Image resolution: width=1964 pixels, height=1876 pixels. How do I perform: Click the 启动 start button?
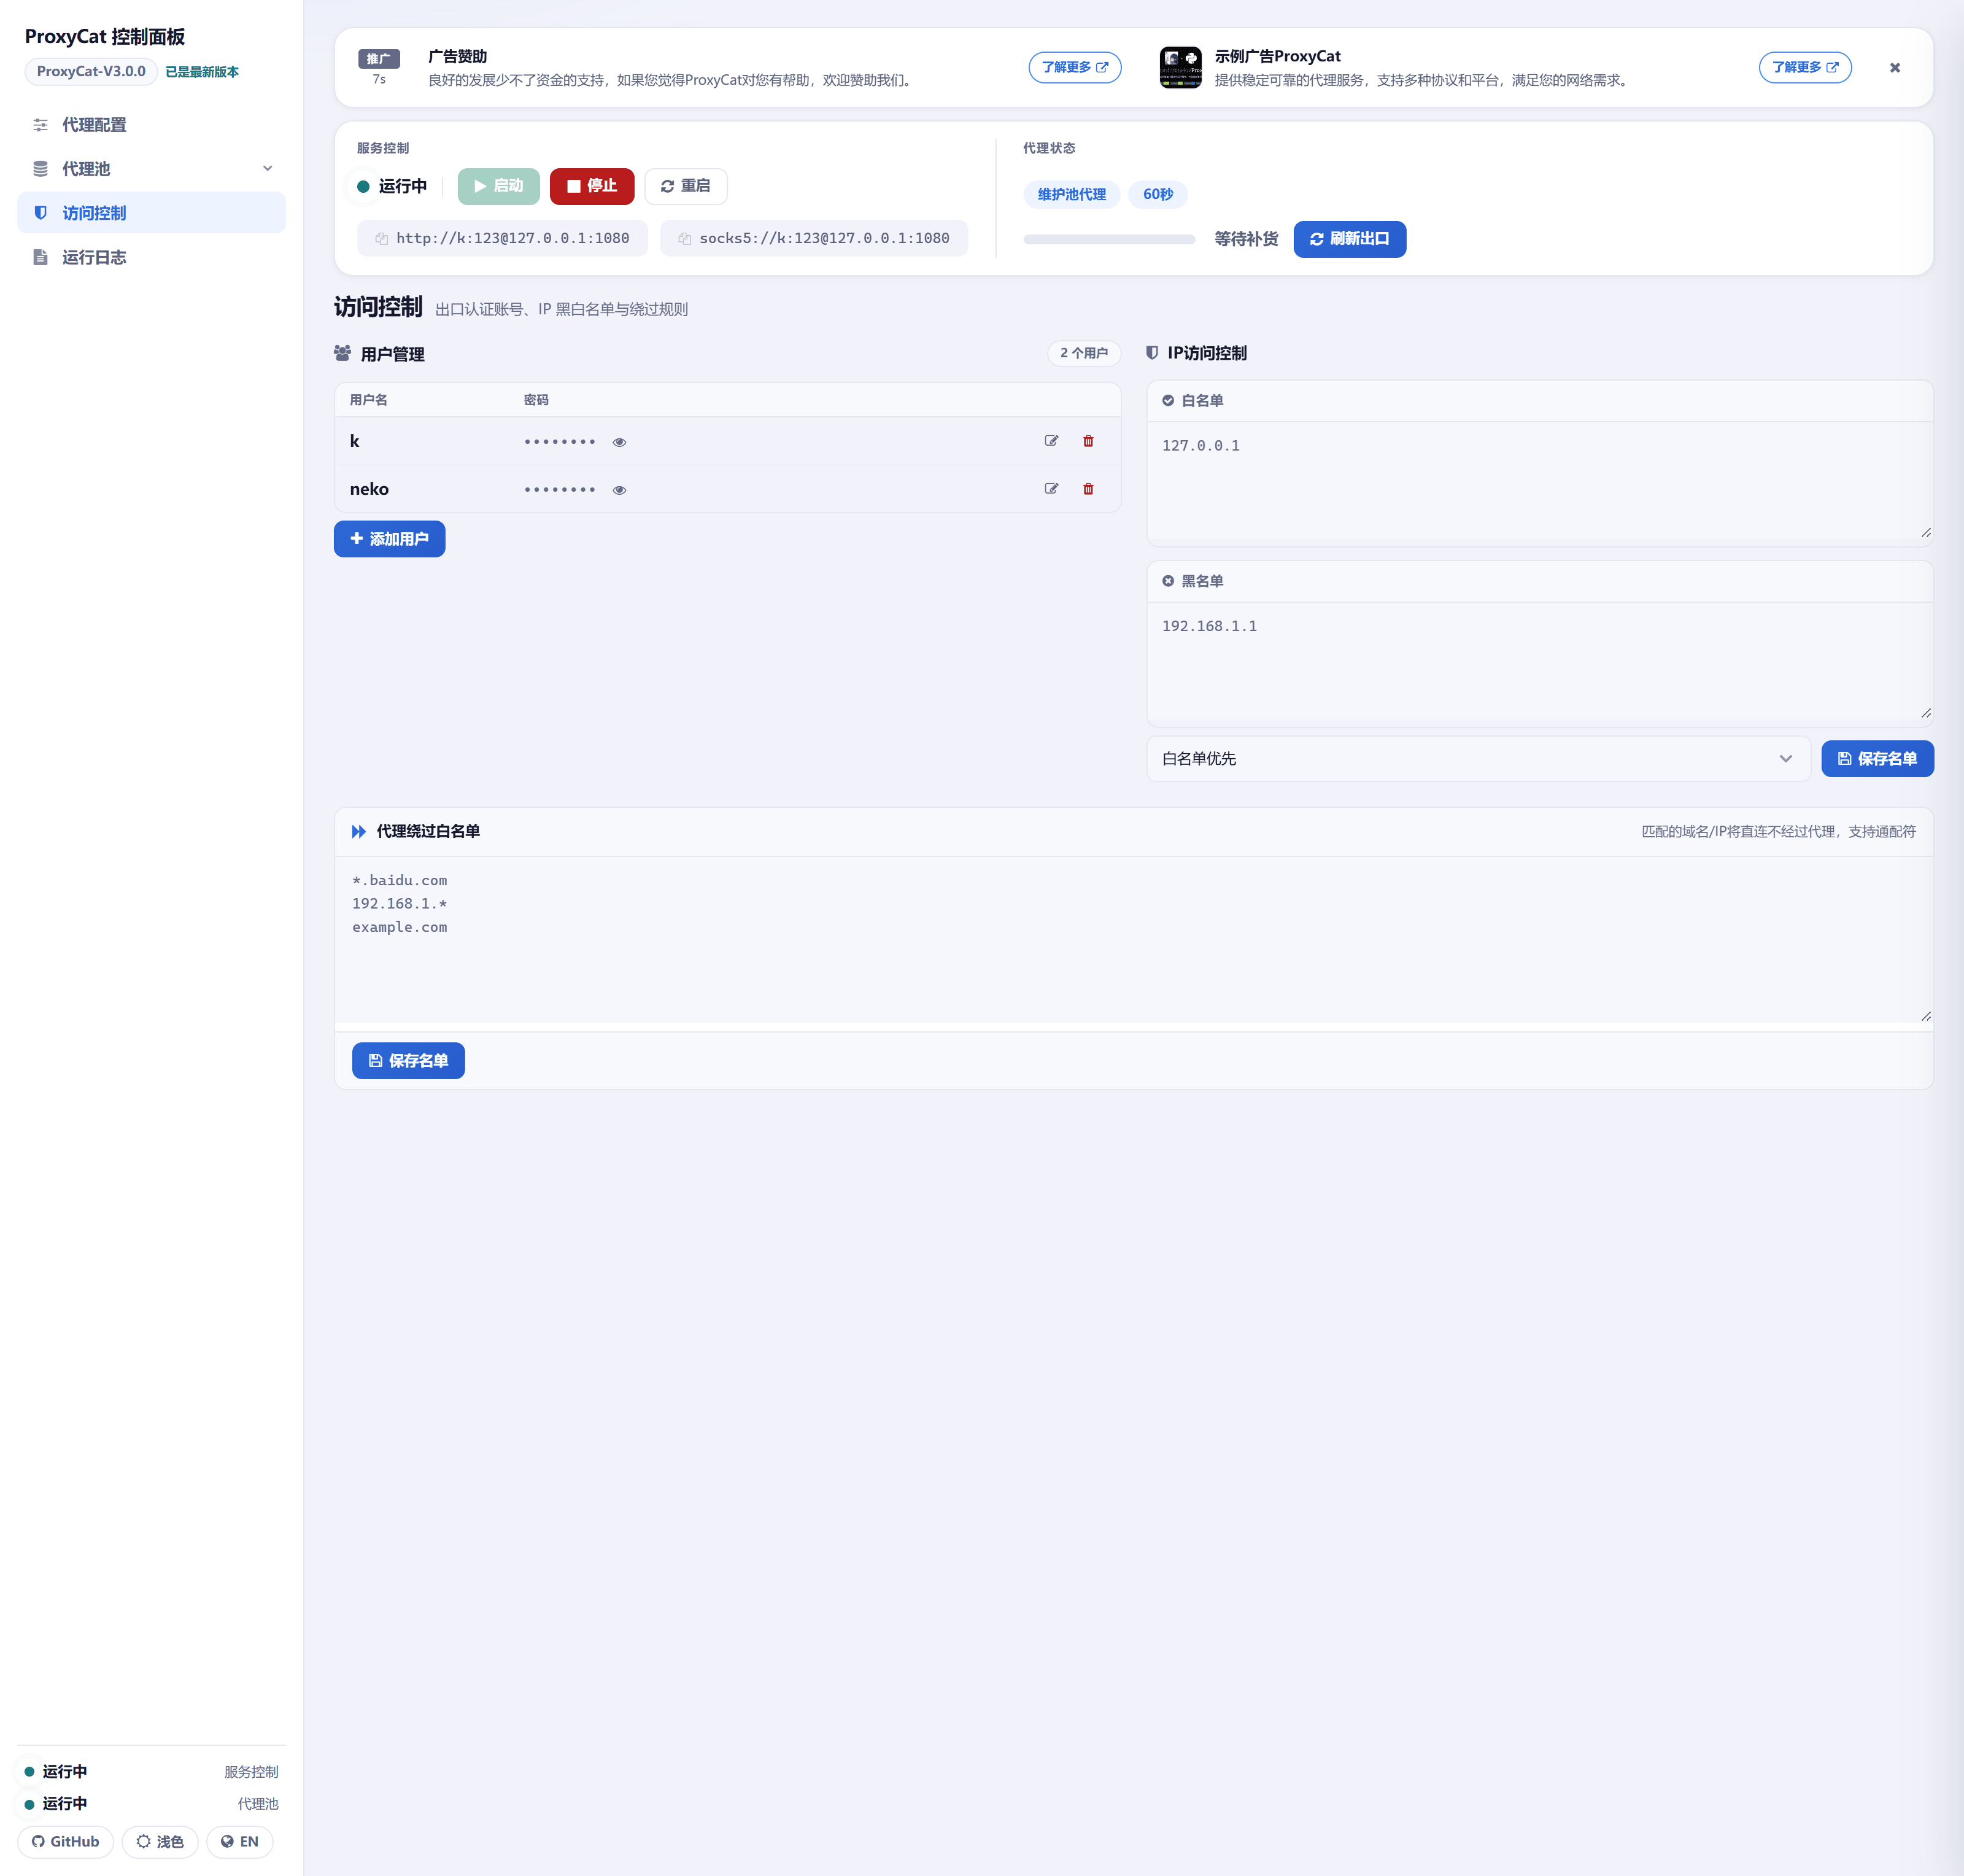click(498, 186)
